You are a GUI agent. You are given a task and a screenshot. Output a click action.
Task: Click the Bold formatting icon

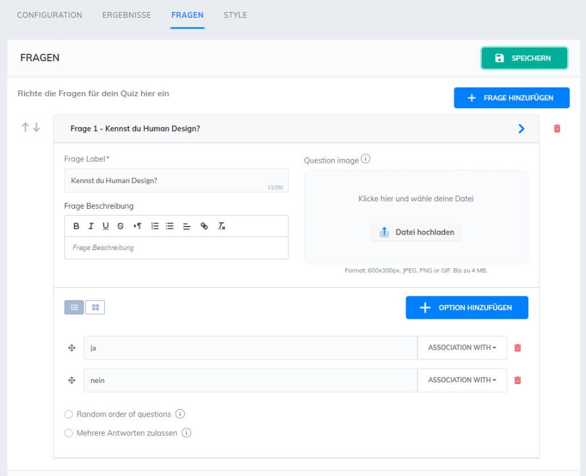coord(76,226)
